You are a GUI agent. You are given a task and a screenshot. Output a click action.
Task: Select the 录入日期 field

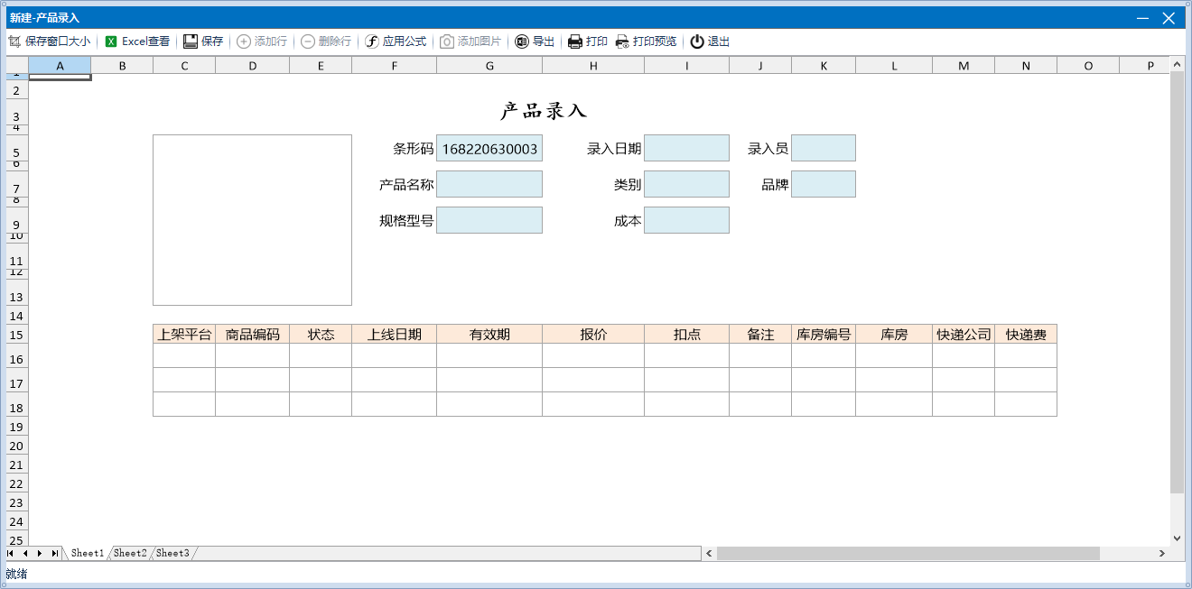click(686, 149)
